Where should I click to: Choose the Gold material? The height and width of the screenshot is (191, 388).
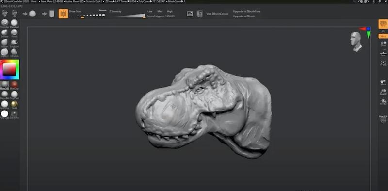(x=15, y=104)
